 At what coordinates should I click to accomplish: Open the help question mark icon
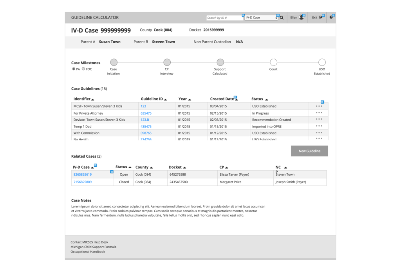point(331,17)
